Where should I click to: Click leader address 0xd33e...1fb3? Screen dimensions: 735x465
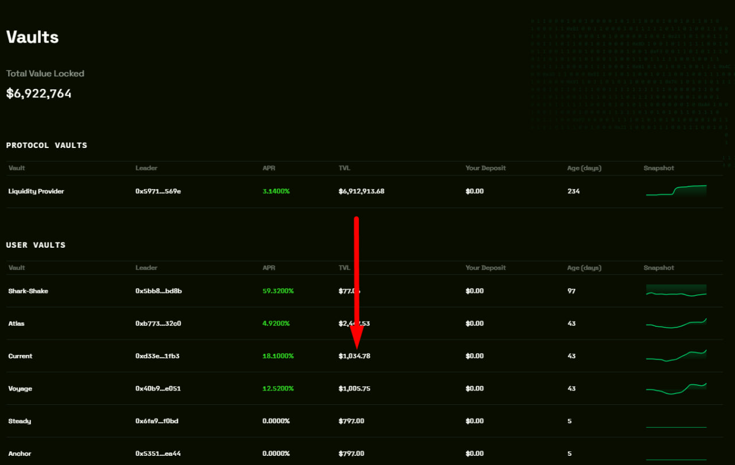click(157, 356)
